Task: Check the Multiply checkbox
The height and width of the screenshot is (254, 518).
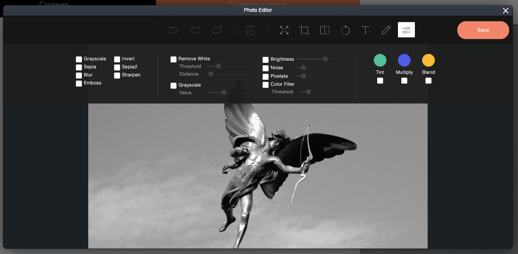Action: click(x=404, y=81)
